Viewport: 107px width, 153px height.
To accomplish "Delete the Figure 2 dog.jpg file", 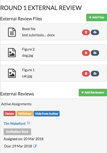I will pos(86,53).
